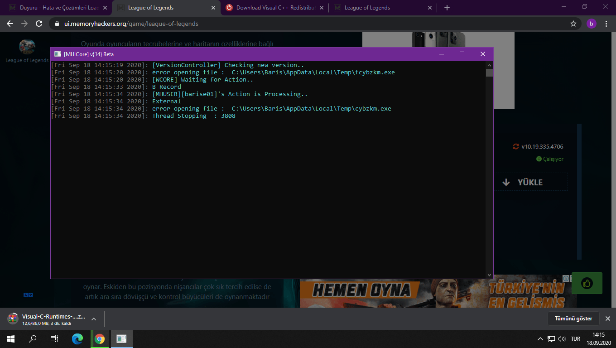Click the "B Record" console line
Screen dimensions: 616x348
tap(167, 87)
